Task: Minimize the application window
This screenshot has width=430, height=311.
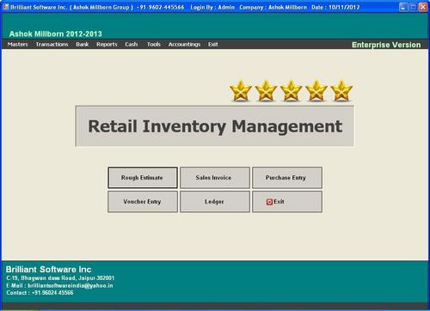Action: coord(403,7)
